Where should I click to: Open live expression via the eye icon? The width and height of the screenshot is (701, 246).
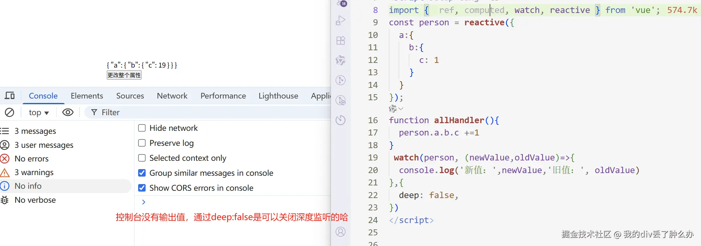(x=68, y=113)
